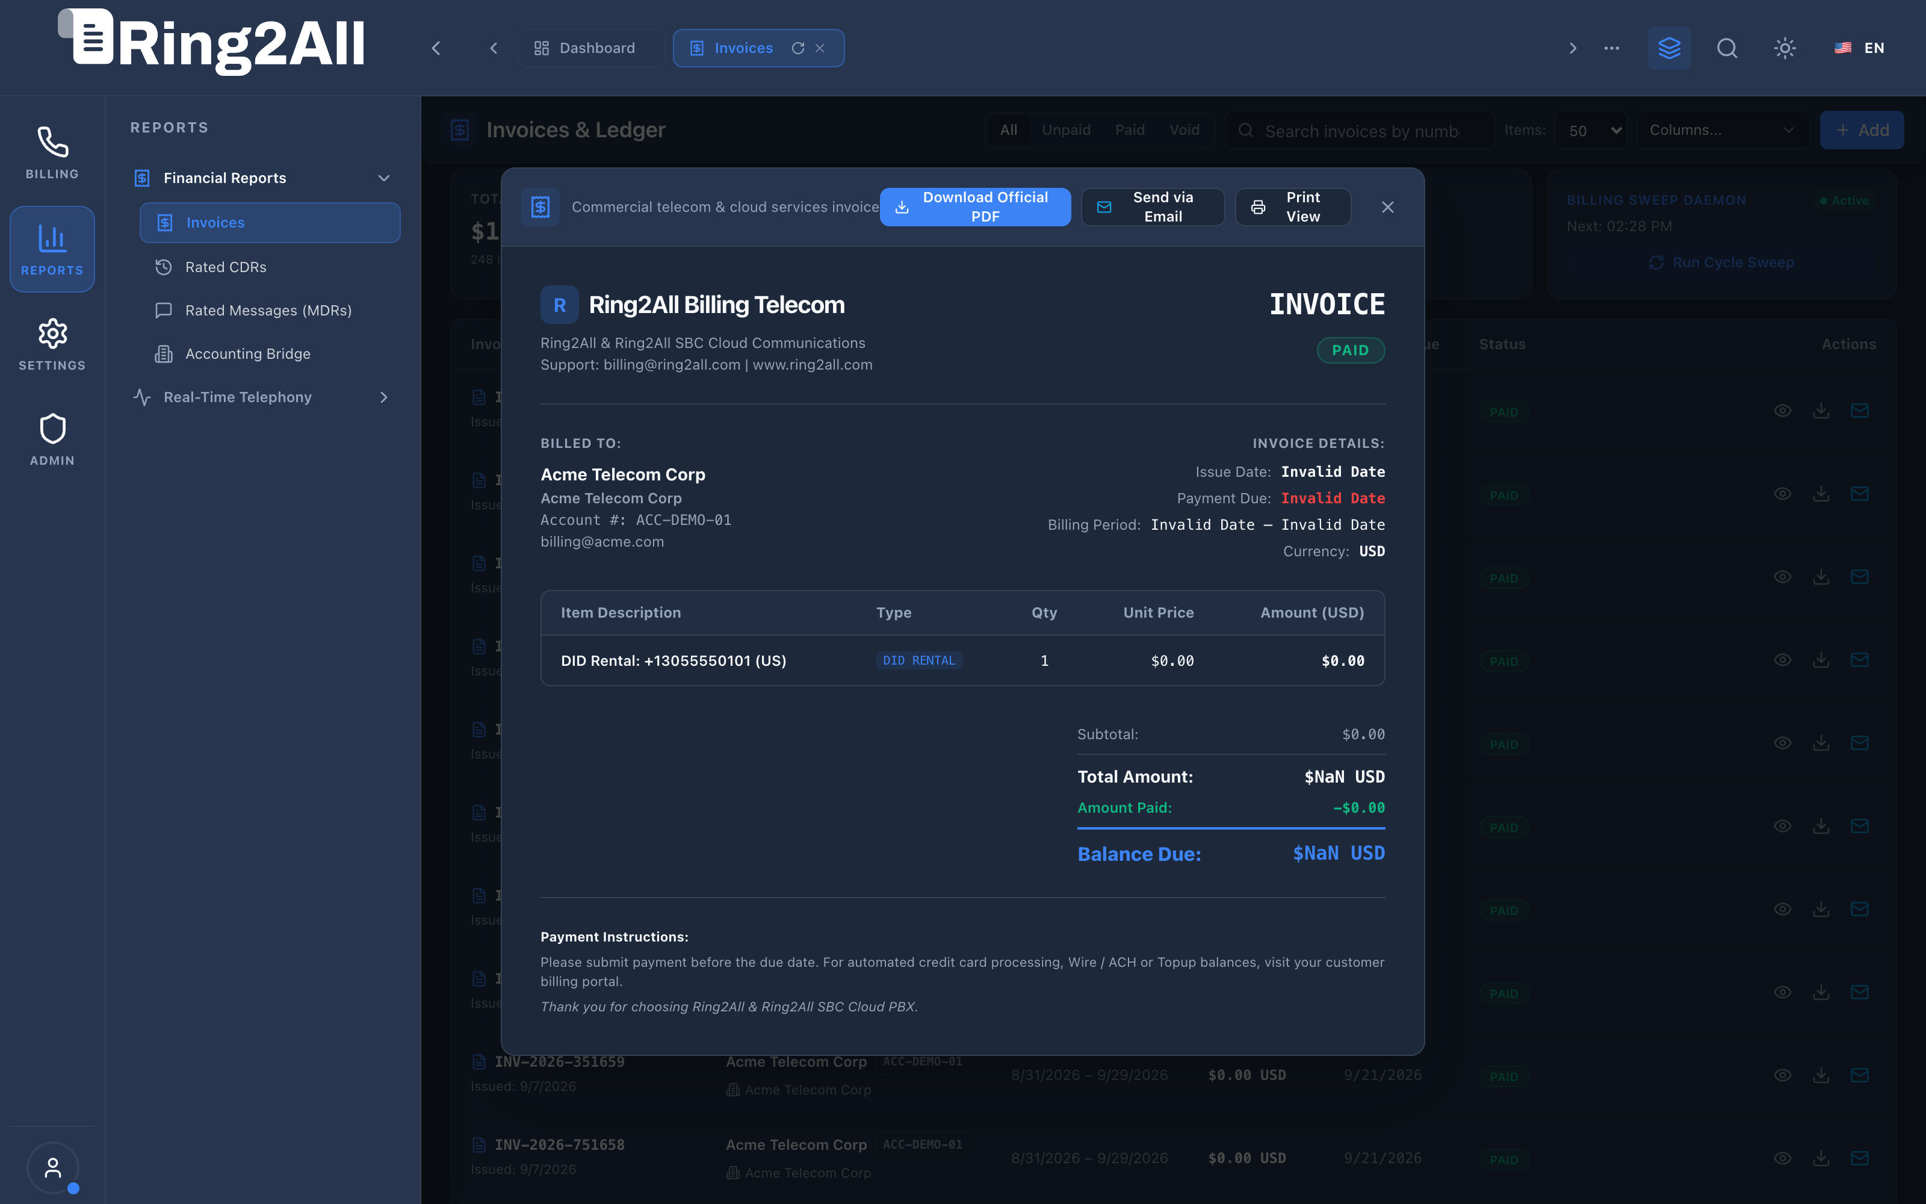
Task: Run Cycle Sweep in billing daemon
Action: [x=1721, y=262]
